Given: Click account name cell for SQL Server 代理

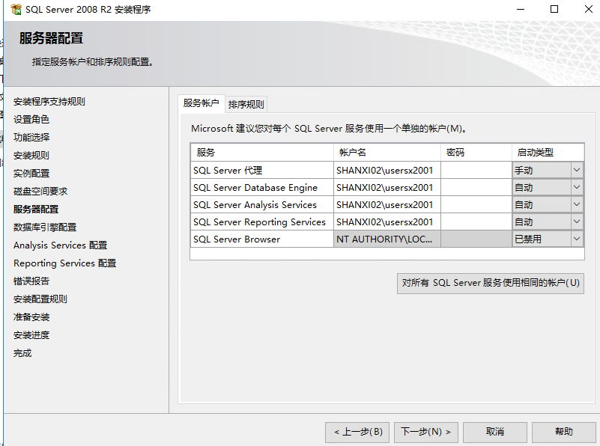Looking at the screenshot, I should tap(387, 170).
